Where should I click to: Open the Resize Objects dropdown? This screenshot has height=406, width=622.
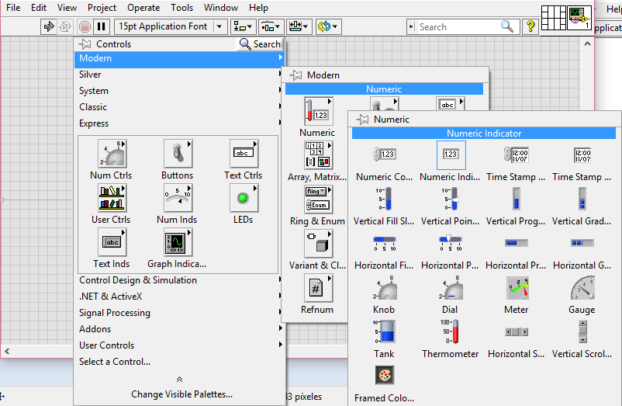tap(299, 26)
